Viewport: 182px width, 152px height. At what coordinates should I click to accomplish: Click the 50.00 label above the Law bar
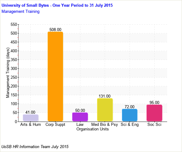80,110
